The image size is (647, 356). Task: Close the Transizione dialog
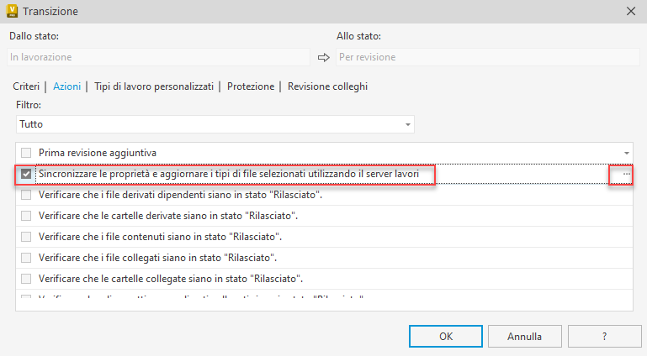coord(630,11)
